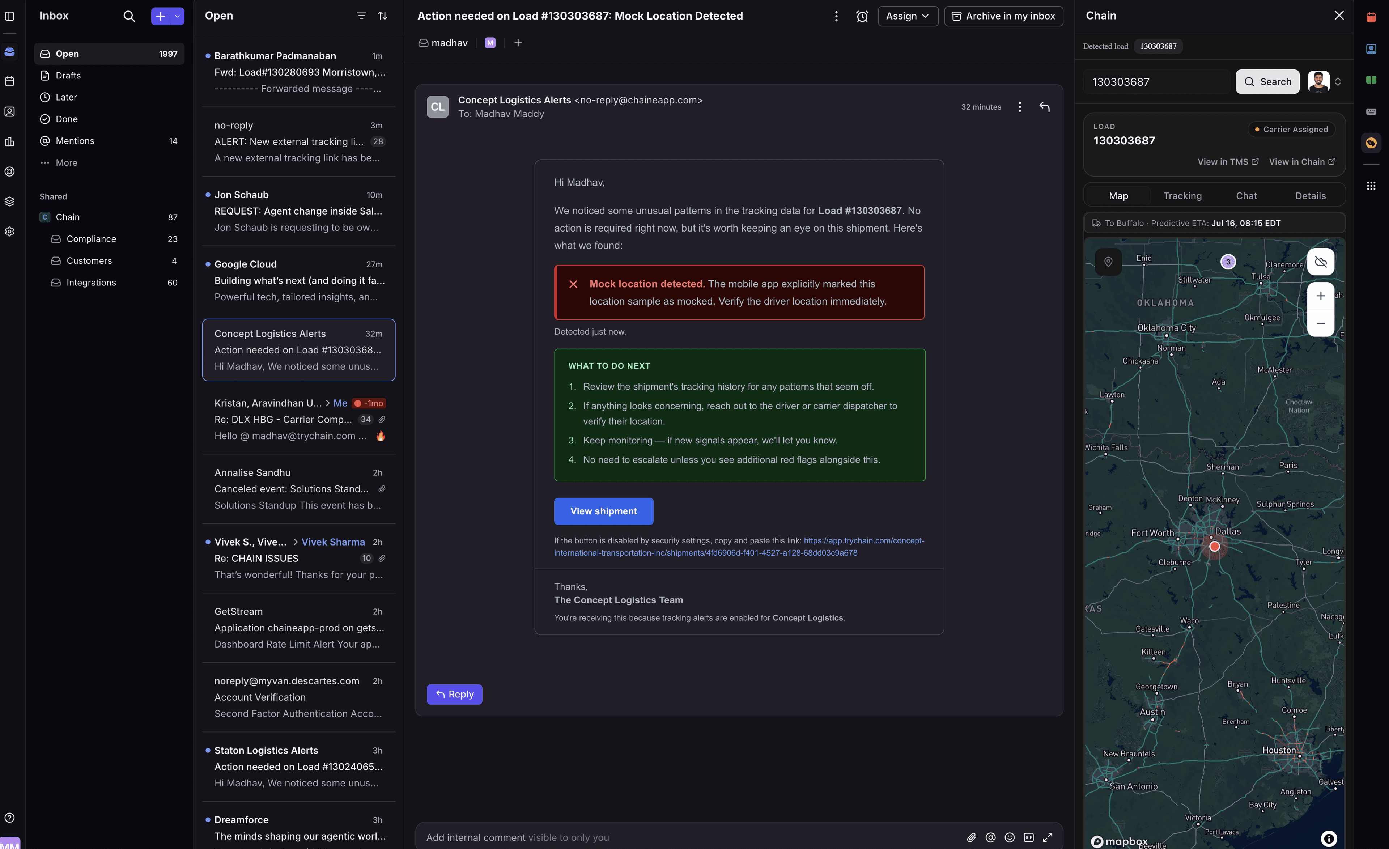Toggle the left sidebar panel icon
The height and width of the screenshot is (849, 1389).
(9, 16)
